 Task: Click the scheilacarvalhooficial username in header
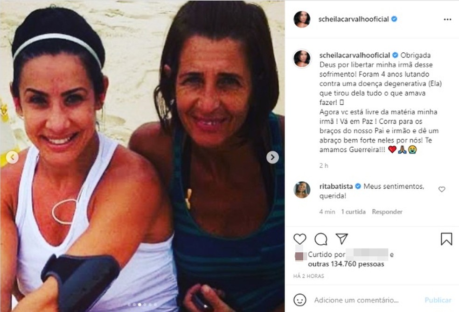[353, 19]
